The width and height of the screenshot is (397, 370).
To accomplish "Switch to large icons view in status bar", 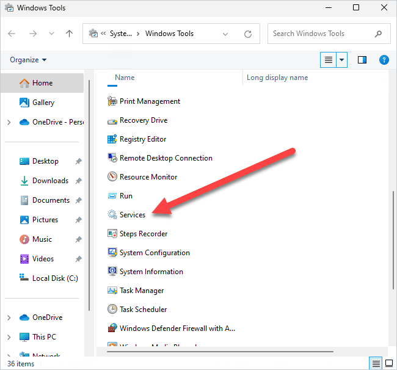I will coord(389,363).
